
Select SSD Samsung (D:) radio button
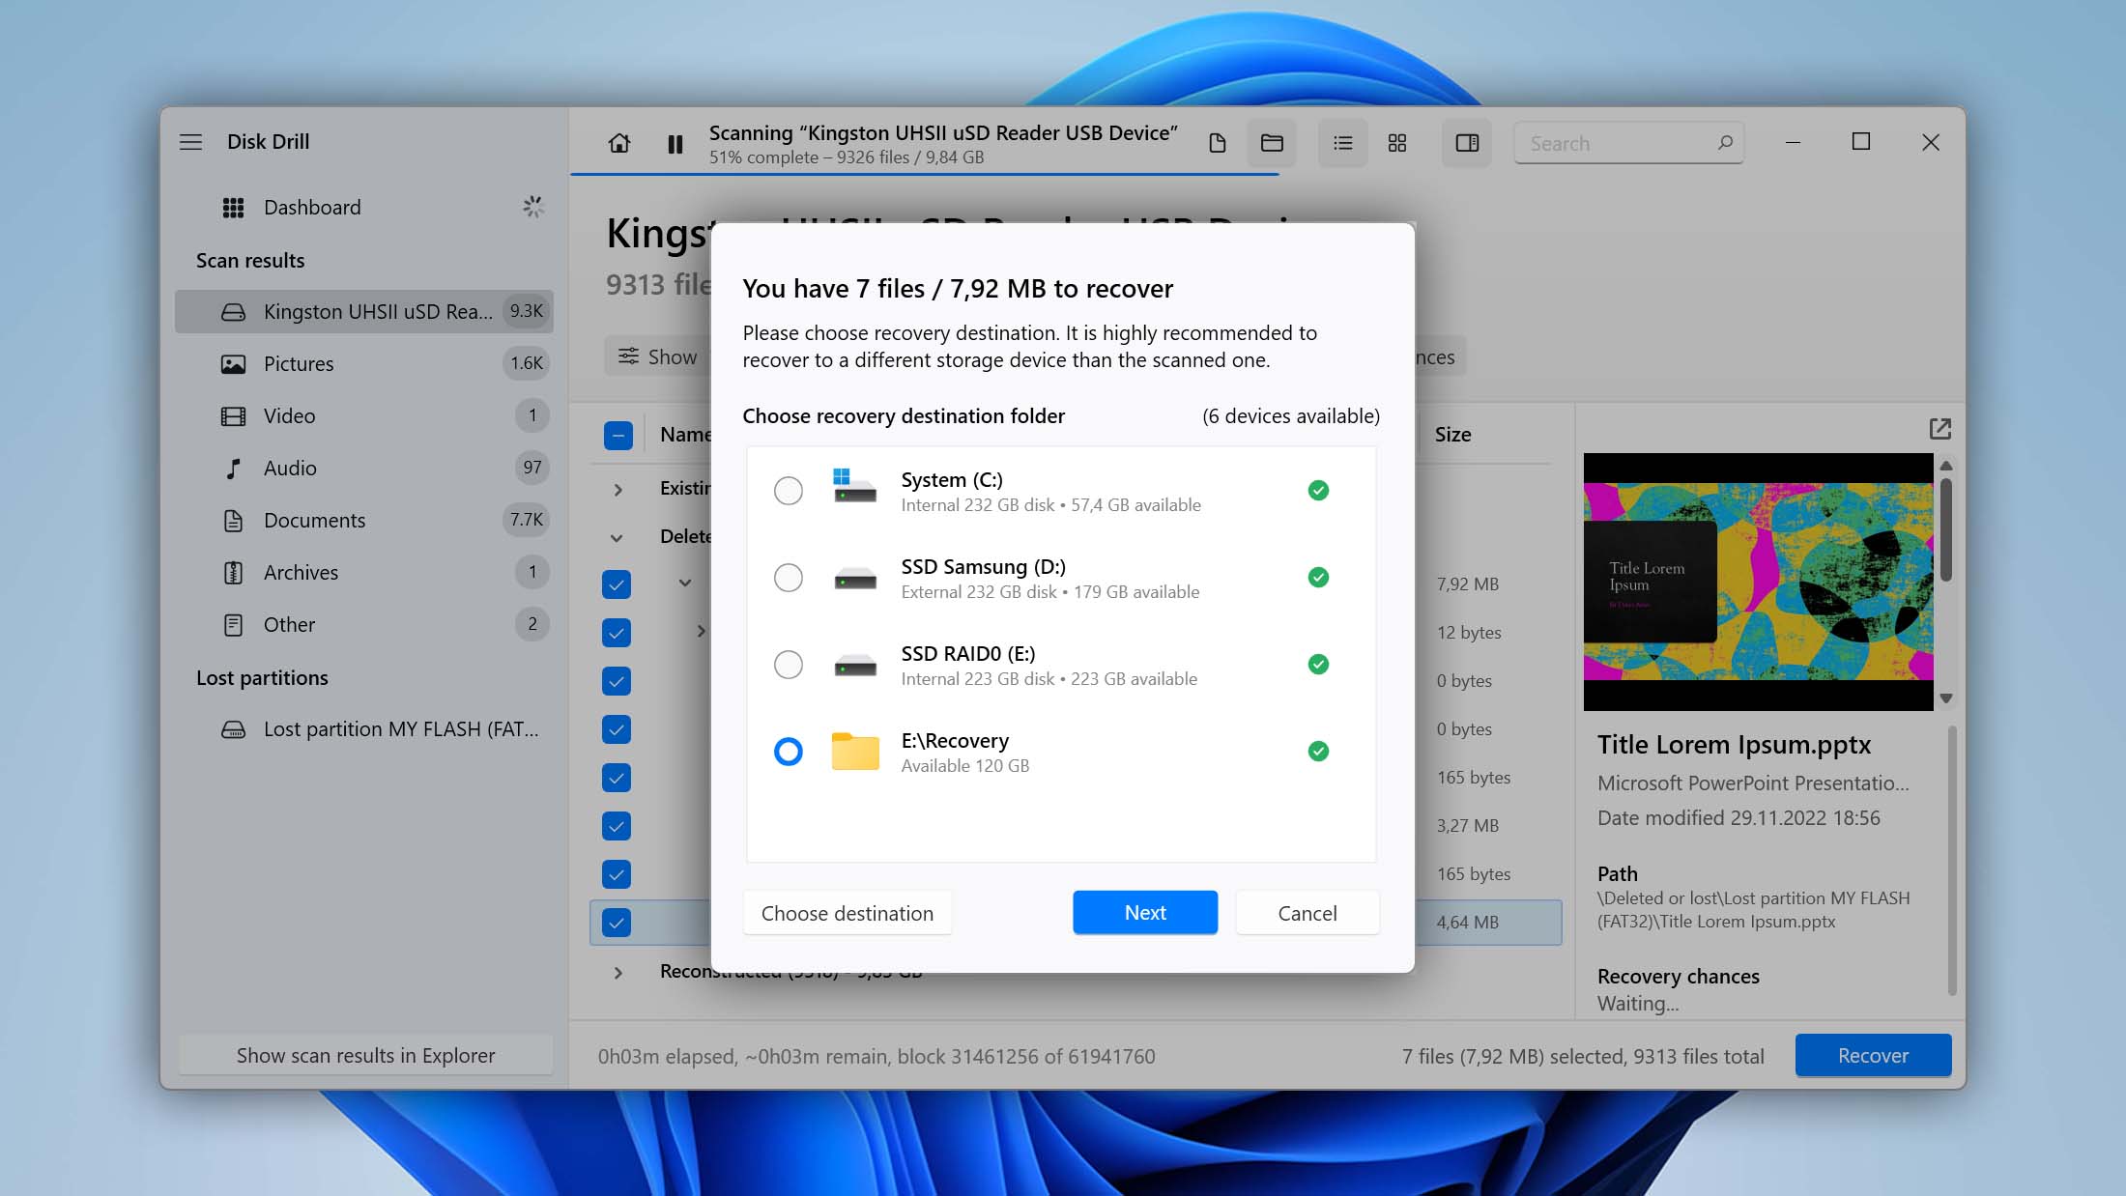(789, 578)
